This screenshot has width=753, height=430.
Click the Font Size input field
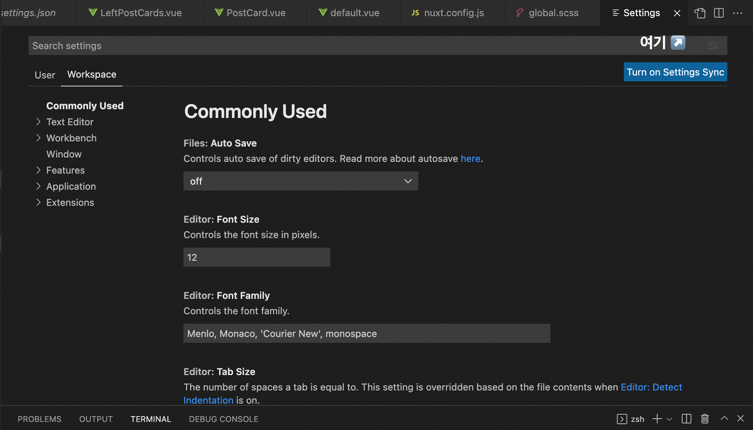pyautogui.click(x=256, y=257)
